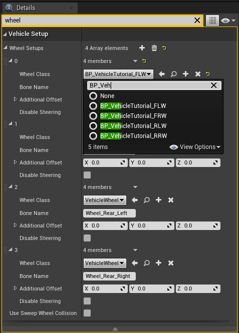Screen dimensions: 239x333
Task: Open View Options in class picker
Action: click(195, 146)
